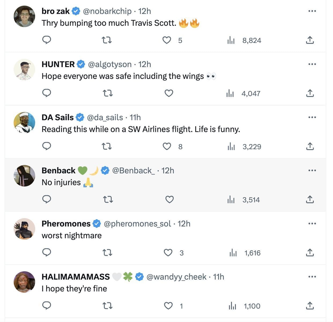Open the 11h timestamp on DA Sails' tweet

click(135, 118)
